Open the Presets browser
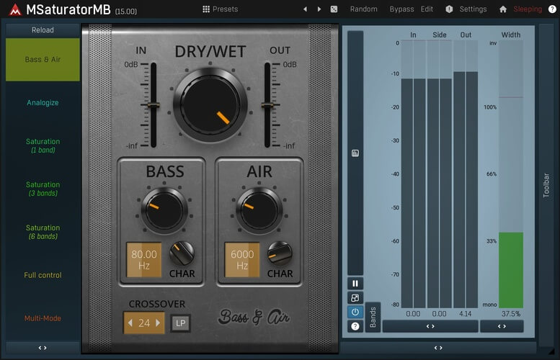Image resolution: width=560 pixels, height=360 pixels. coord(220,9)
